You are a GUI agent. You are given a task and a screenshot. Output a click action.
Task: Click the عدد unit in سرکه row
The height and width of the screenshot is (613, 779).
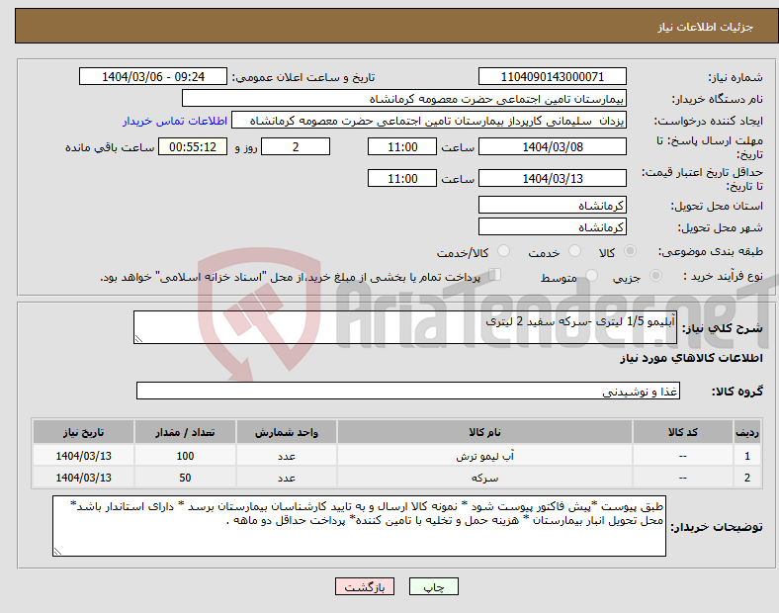(x=286, y=478)
